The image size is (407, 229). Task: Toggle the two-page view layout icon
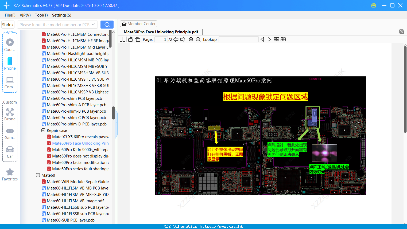122,40
